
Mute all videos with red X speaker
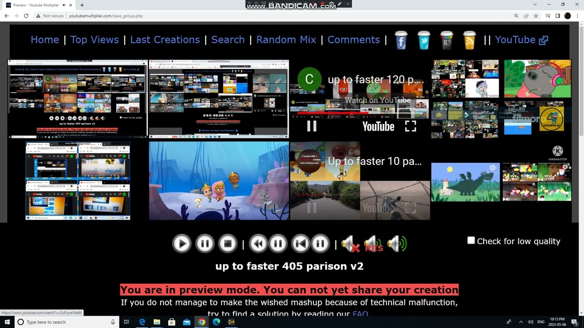351,244
